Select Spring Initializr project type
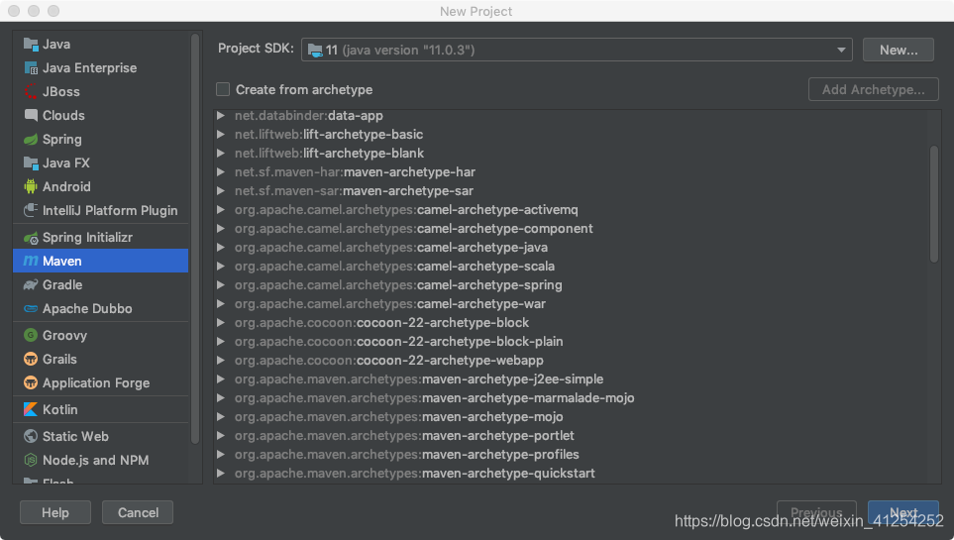 100,238
